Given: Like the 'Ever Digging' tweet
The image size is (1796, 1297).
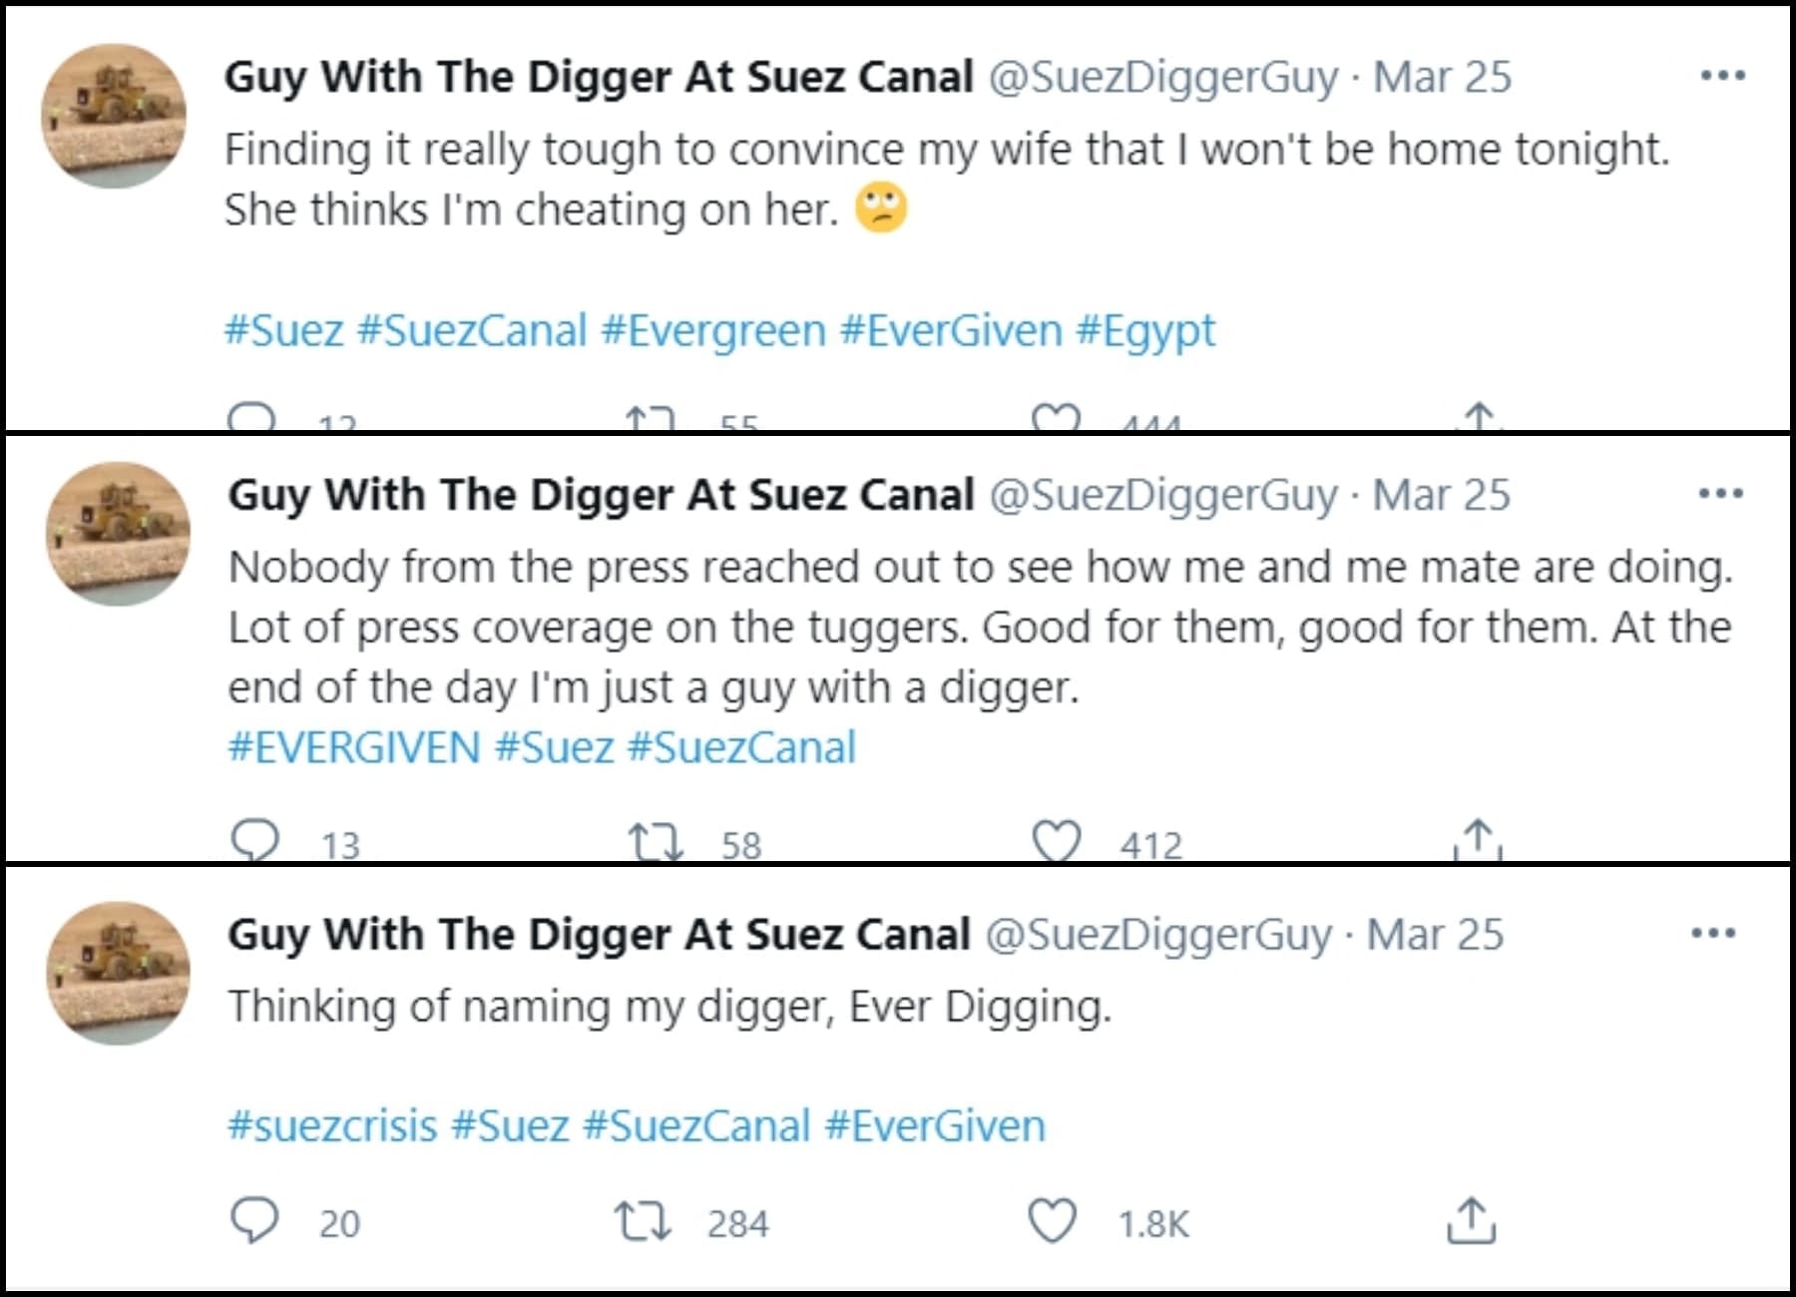Looking at the screenshot, I should pos(1053,1221).
